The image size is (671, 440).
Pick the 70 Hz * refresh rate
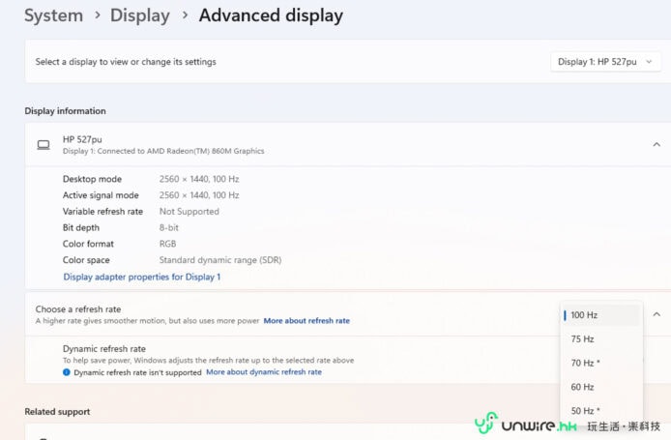click(585, 364)
